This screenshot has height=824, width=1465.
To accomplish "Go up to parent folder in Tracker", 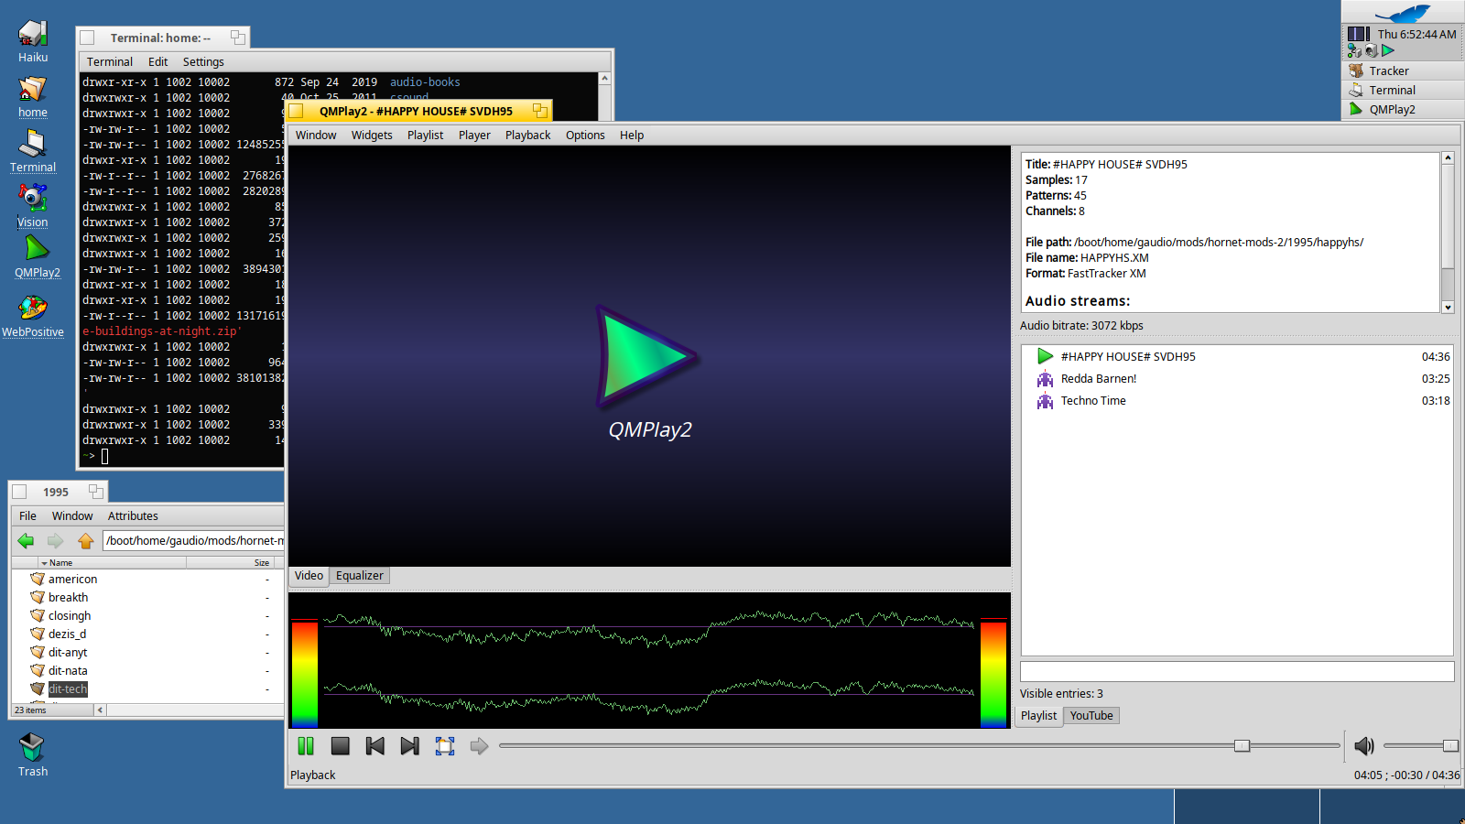I will 86,541.
